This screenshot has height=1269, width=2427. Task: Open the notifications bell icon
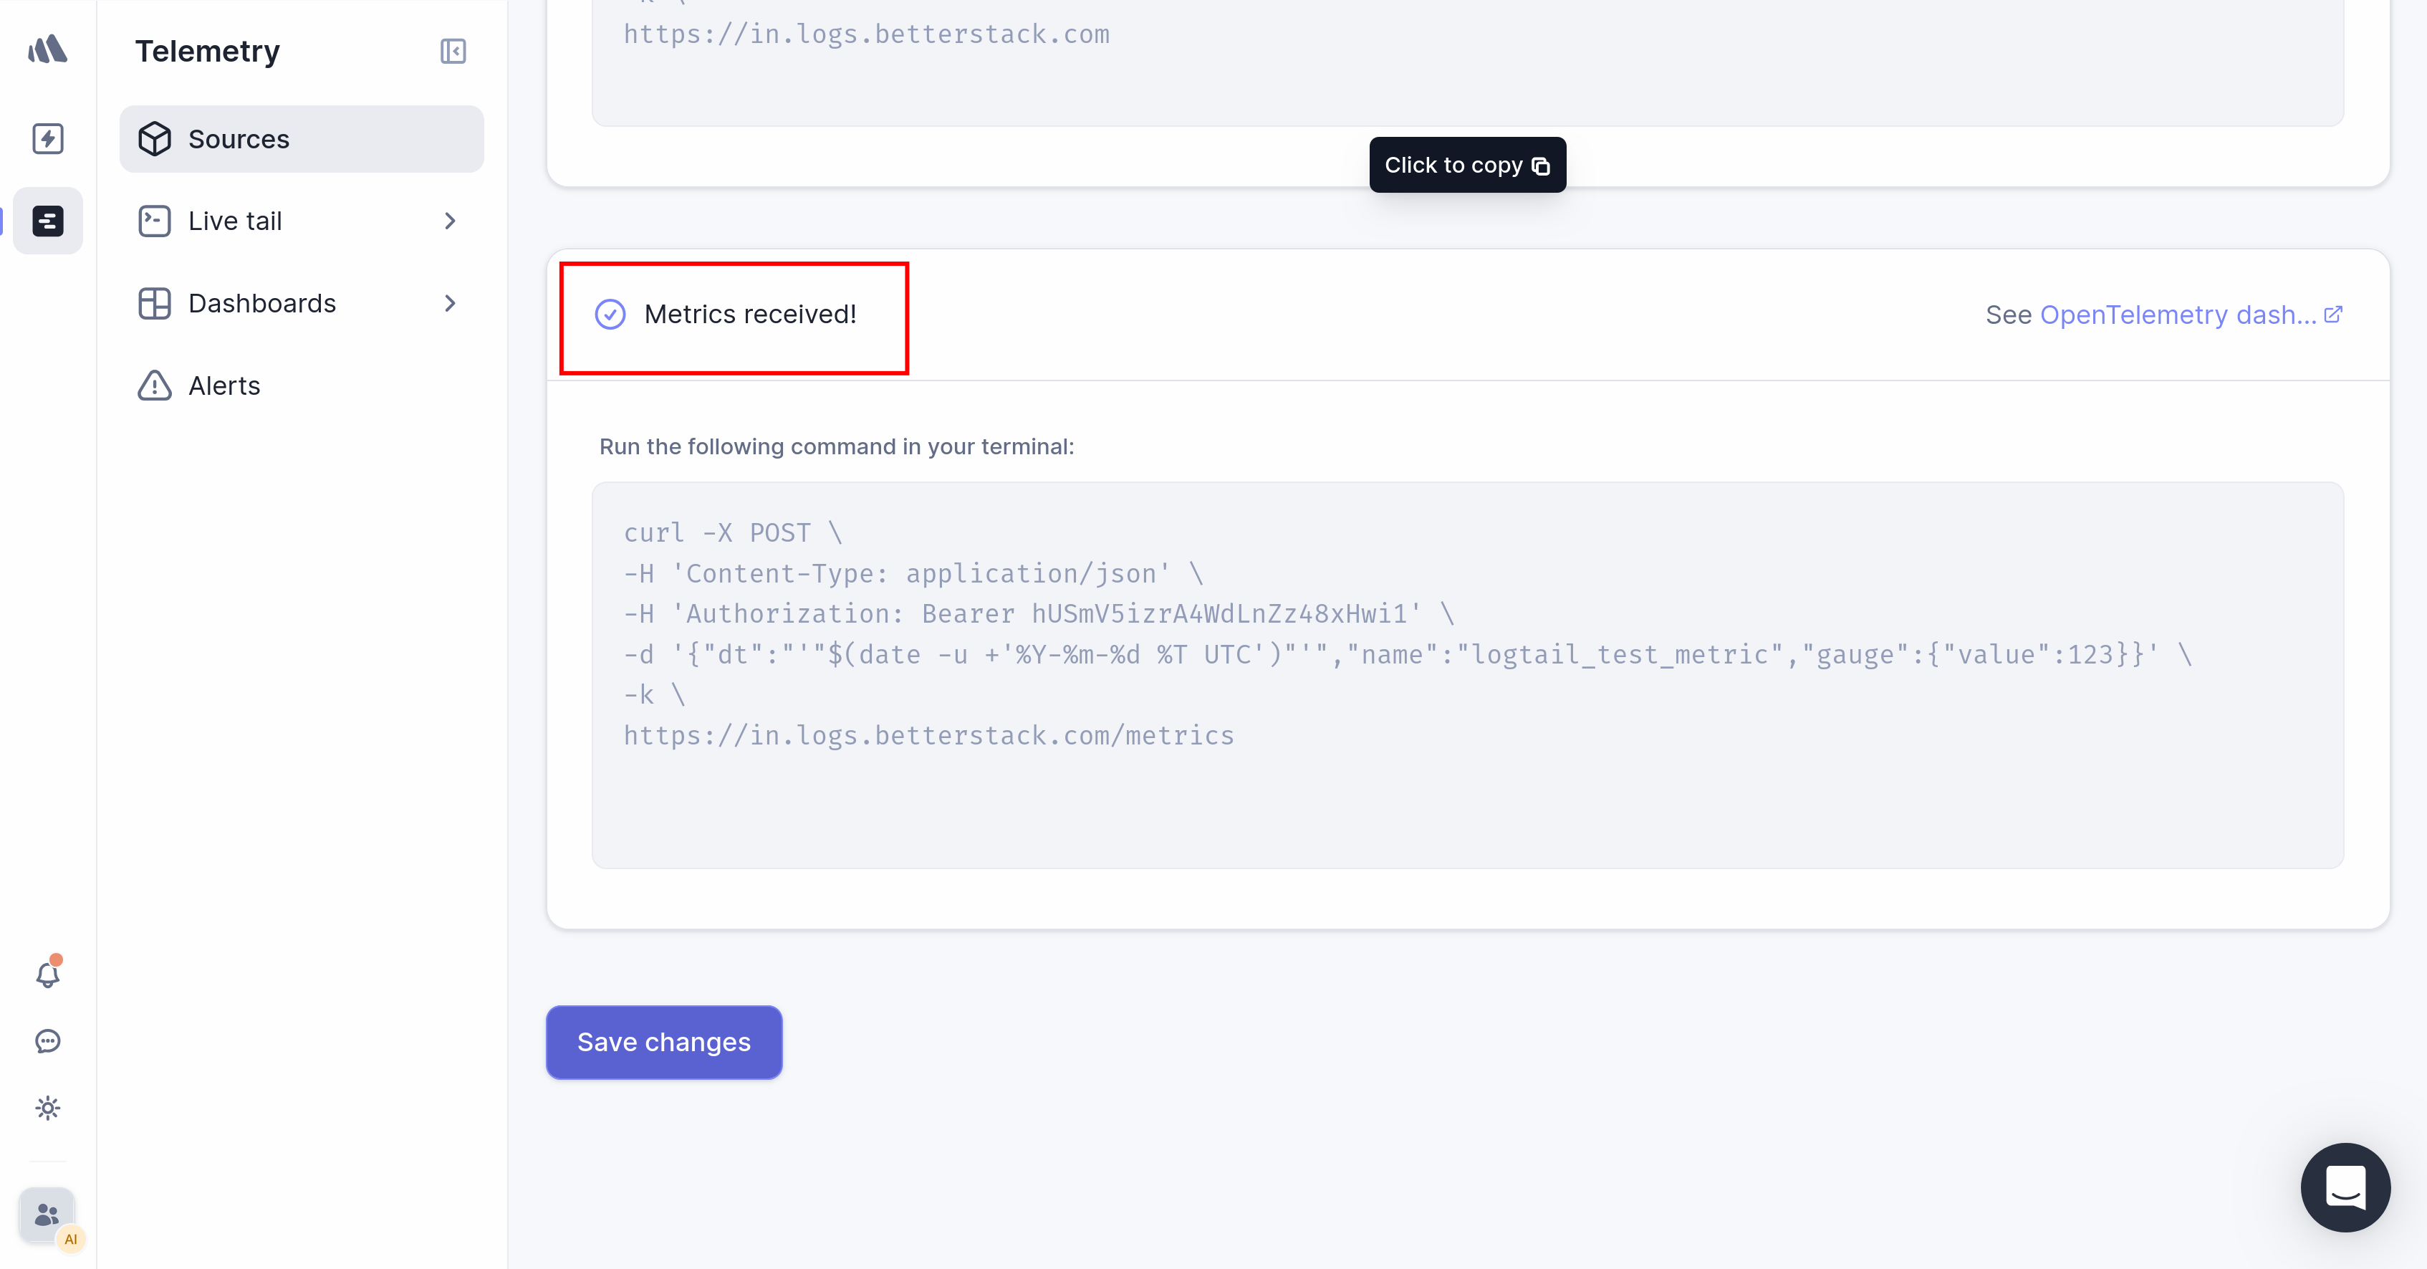(x=47, y=973)
